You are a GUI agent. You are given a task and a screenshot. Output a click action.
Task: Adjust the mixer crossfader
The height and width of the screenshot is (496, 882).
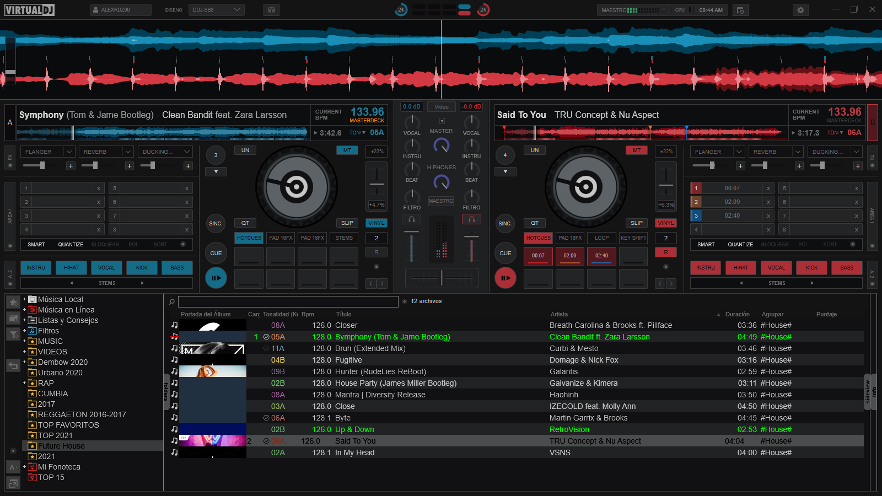click(442, 278)
